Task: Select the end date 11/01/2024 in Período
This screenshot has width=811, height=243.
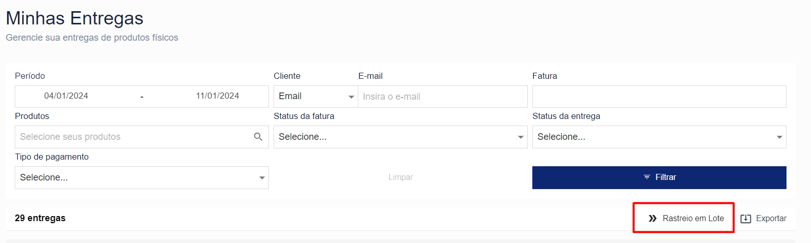Action: (217, 96)
